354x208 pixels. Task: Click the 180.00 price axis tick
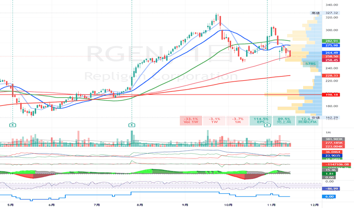(x=332, y=106)
